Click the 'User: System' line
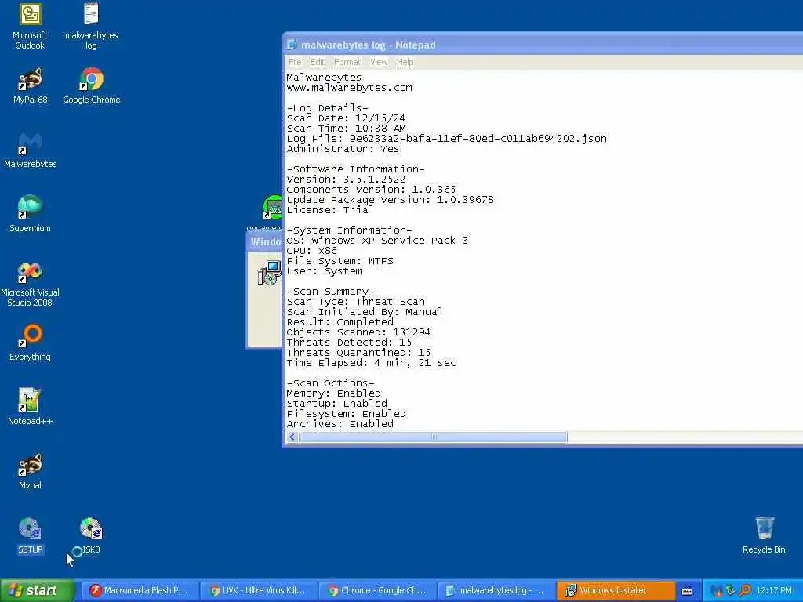This screenshot has height=602, width=803. pos(324,271)
